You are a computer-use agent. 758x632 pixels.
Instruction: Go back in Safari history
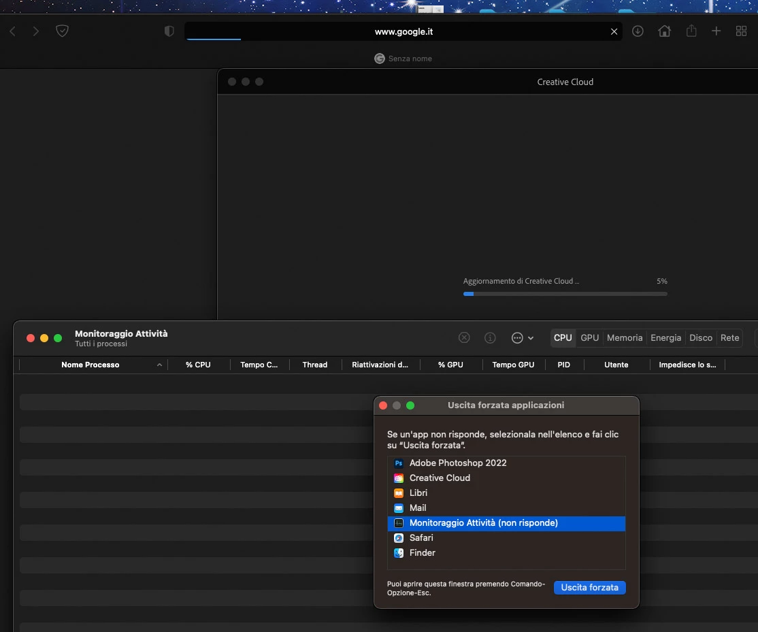click(12, 31)
